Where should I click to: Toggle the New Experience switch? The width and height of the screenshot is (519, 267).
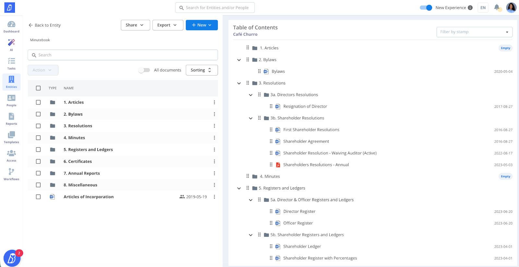tap(426, 8)
